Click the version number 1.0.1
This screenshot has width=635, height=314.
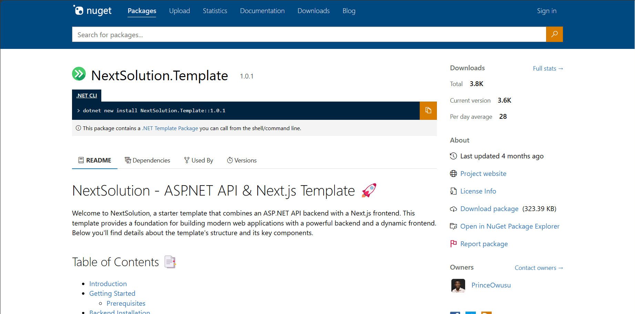[x=247, y=76]
